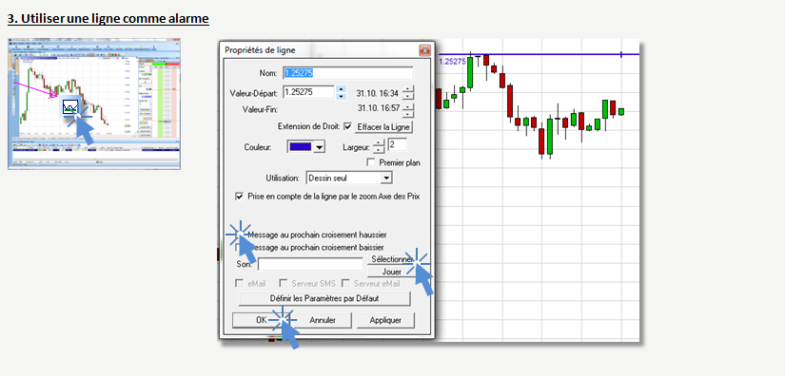The height and width of the screenshot is (376, 785).
Task: Increase Largeur using up spinner arrow
Action: click(x=380, y=143)
